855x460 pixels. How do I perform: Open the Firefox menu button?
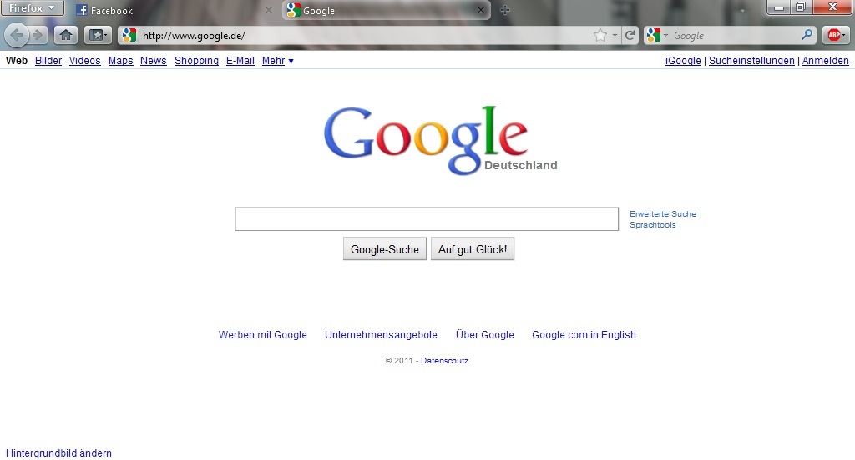point(32,8)
